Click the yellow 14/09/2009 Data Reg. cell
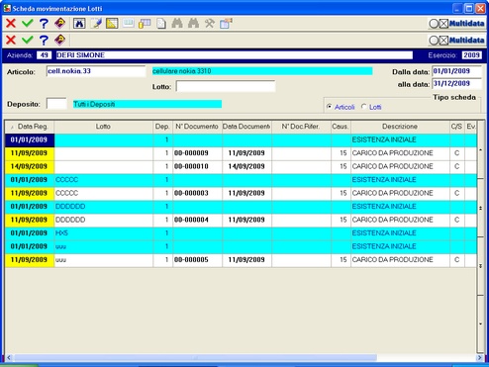Image resolution: width=489 pixels, height=367 pixels. pos(30,166)
